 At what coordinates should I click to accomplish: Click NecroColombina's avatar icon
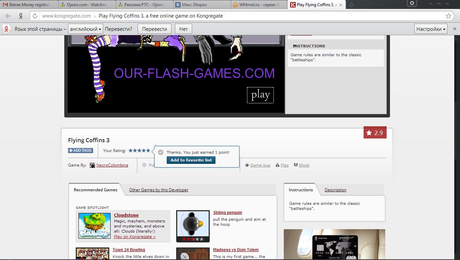click(92, 165)
